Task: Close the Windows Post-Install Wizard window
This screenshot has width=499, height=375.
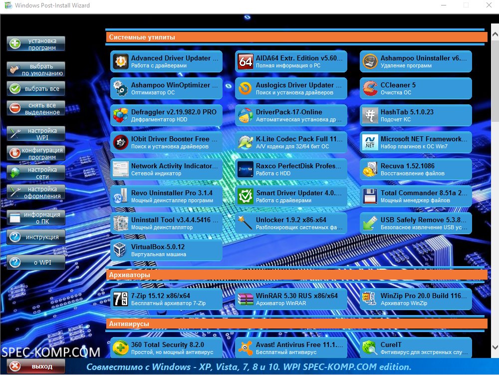Action: coord(489,5)
